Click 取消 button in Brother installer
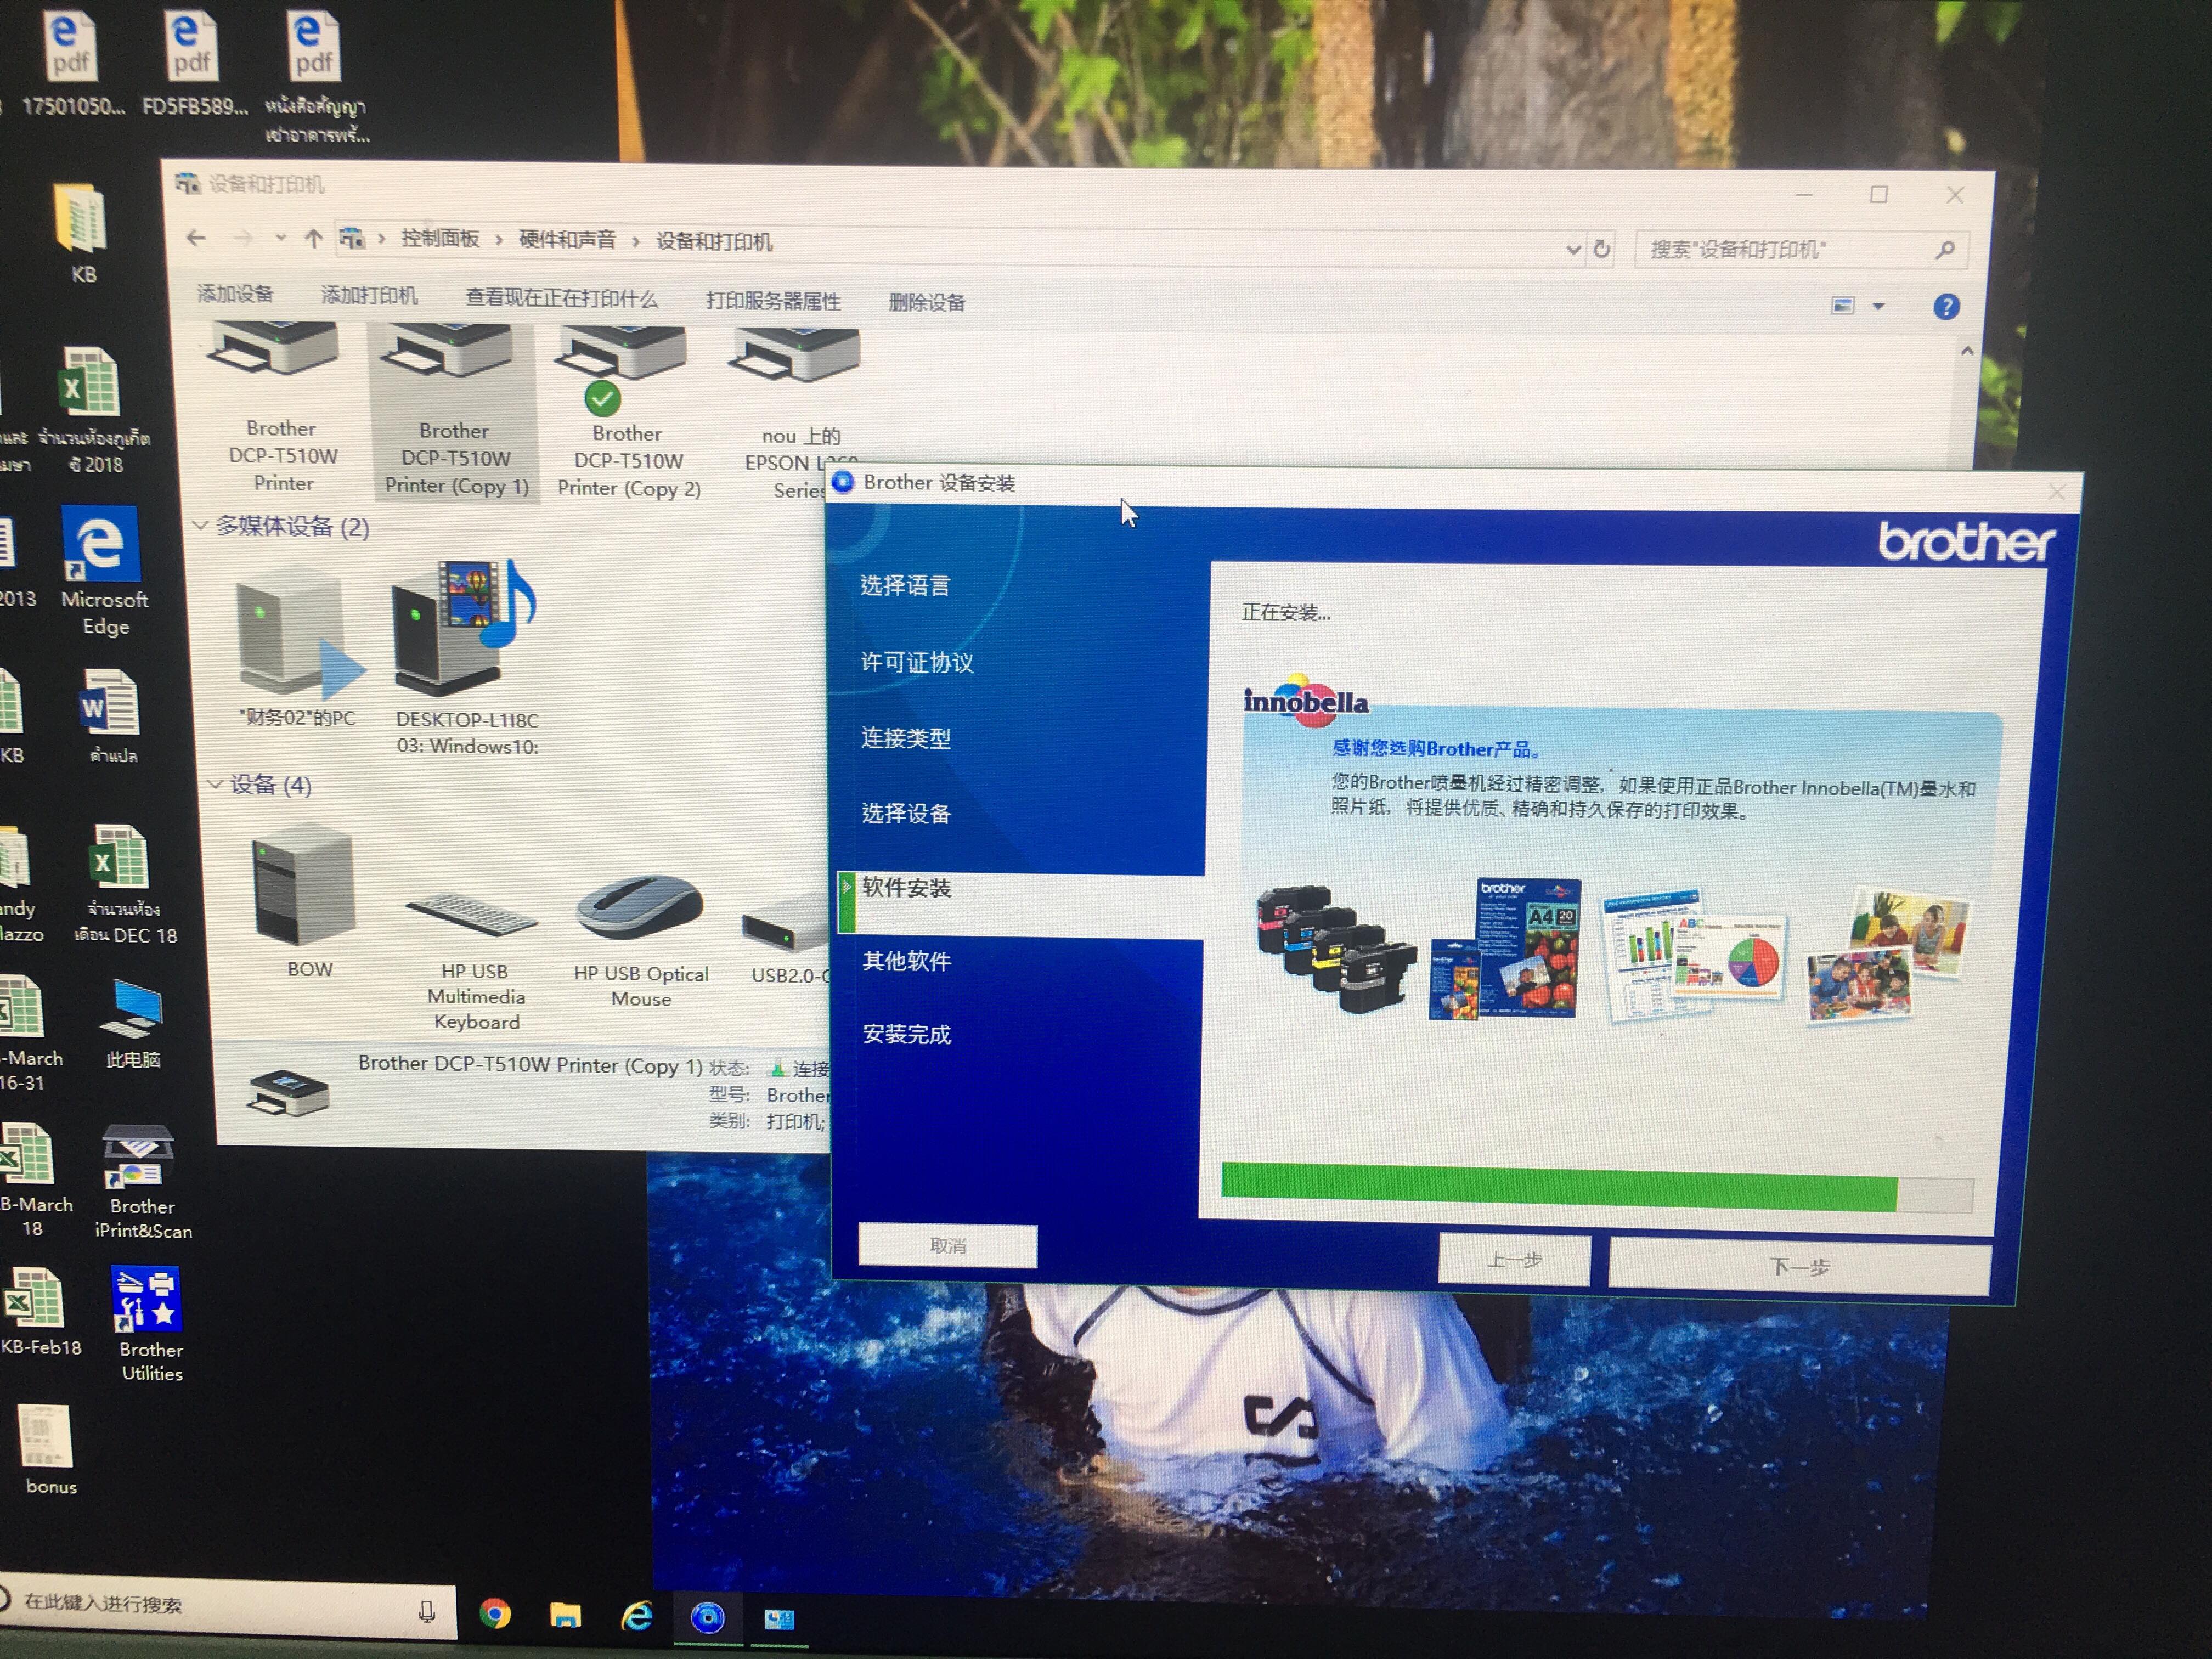The width and height of the screenshot is (2212, 1659). [x=947, y=1245]
